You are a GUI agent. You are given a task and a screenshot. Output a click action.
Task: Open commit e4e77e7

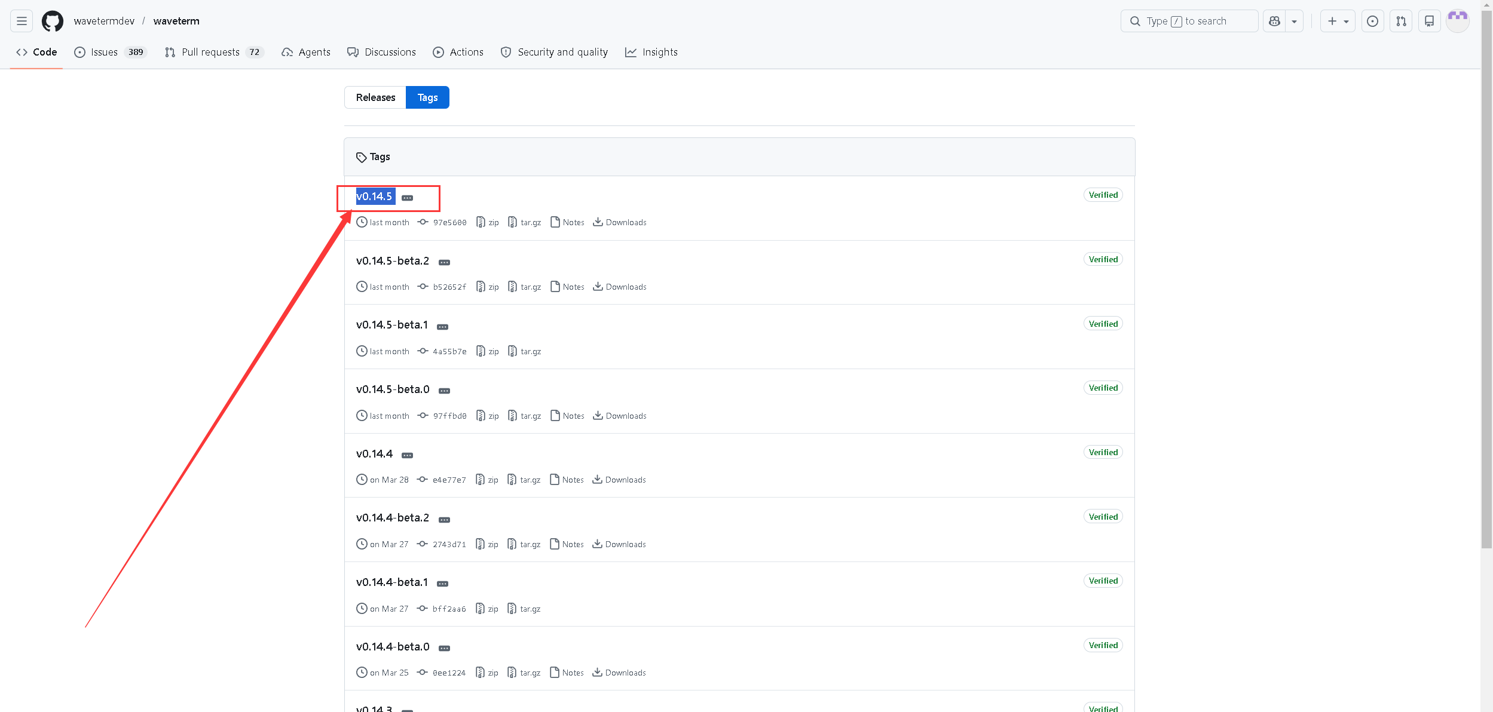pos(442,480)
